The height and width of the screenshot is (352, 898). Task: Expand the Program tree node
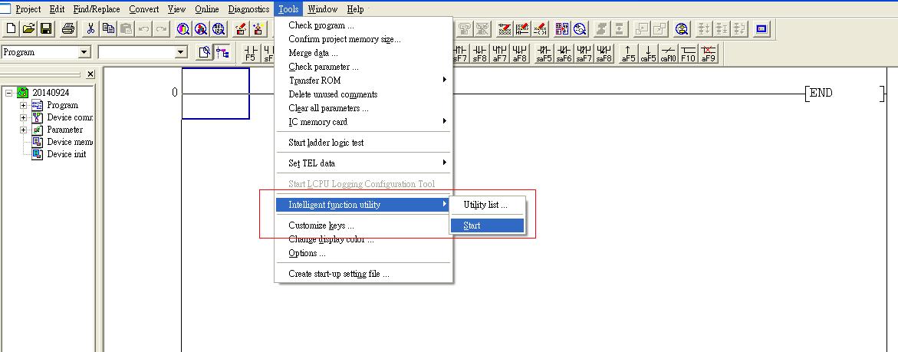point(24,105)
